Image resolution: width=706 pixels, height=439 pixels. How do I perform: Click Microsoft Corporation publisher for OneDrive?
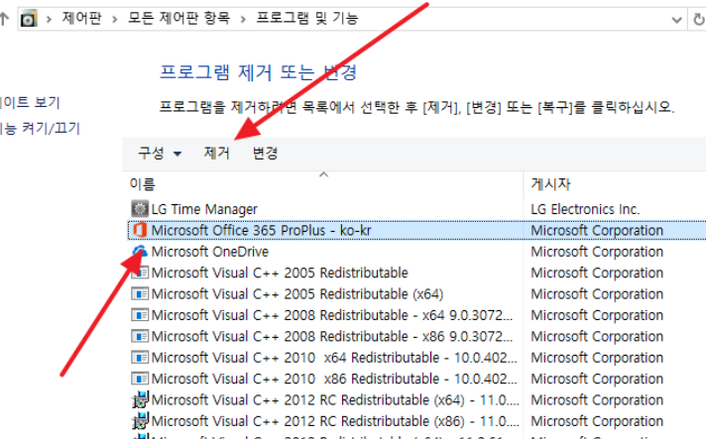tap(597, 252)
